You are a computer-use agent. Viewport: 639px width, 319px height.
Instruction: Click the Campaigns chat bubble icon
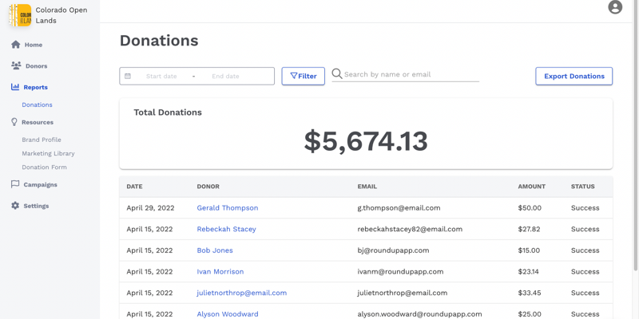click(x=15, y=184)
